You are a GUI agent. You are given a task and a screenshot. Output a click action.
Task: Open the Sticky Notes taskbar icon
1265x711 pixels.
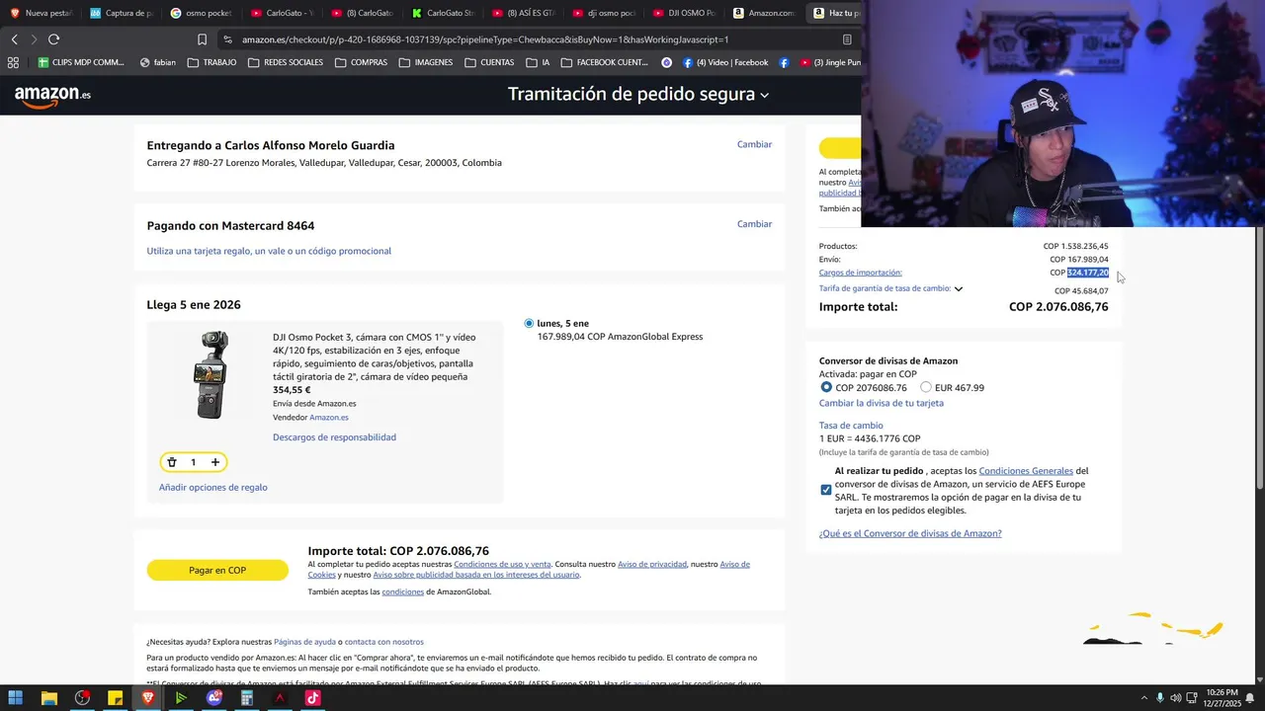[115, 698]
